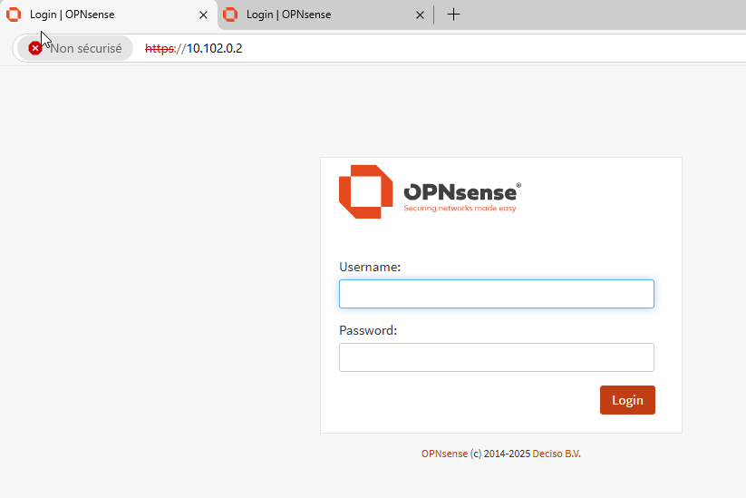Screen dimensions: 746x498
Task: Click the first tab's OPNsense favicon
Action: tap(14, 15)
